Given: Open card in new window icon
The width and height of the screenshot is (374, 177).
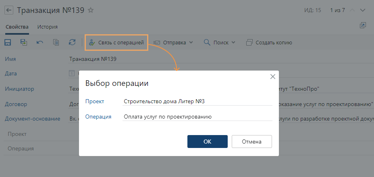Looking at the screenshot, I should coord(363,25).
